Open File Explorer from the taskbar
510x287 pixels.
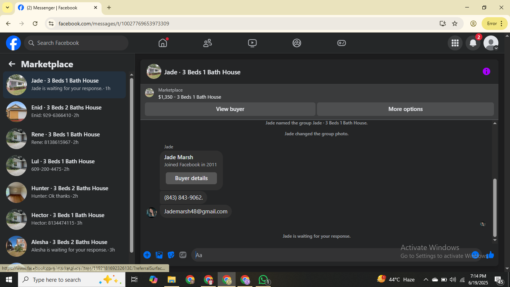[172, 280]
